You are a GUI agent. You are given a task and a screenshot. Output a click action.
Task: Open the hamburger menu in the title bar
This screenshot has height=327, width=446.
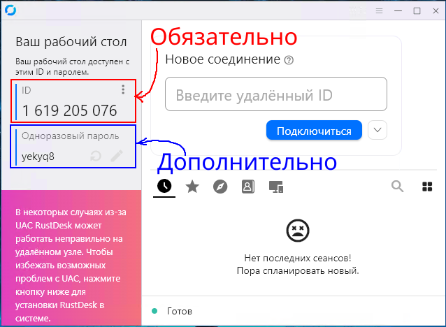[x=380, y=10]
